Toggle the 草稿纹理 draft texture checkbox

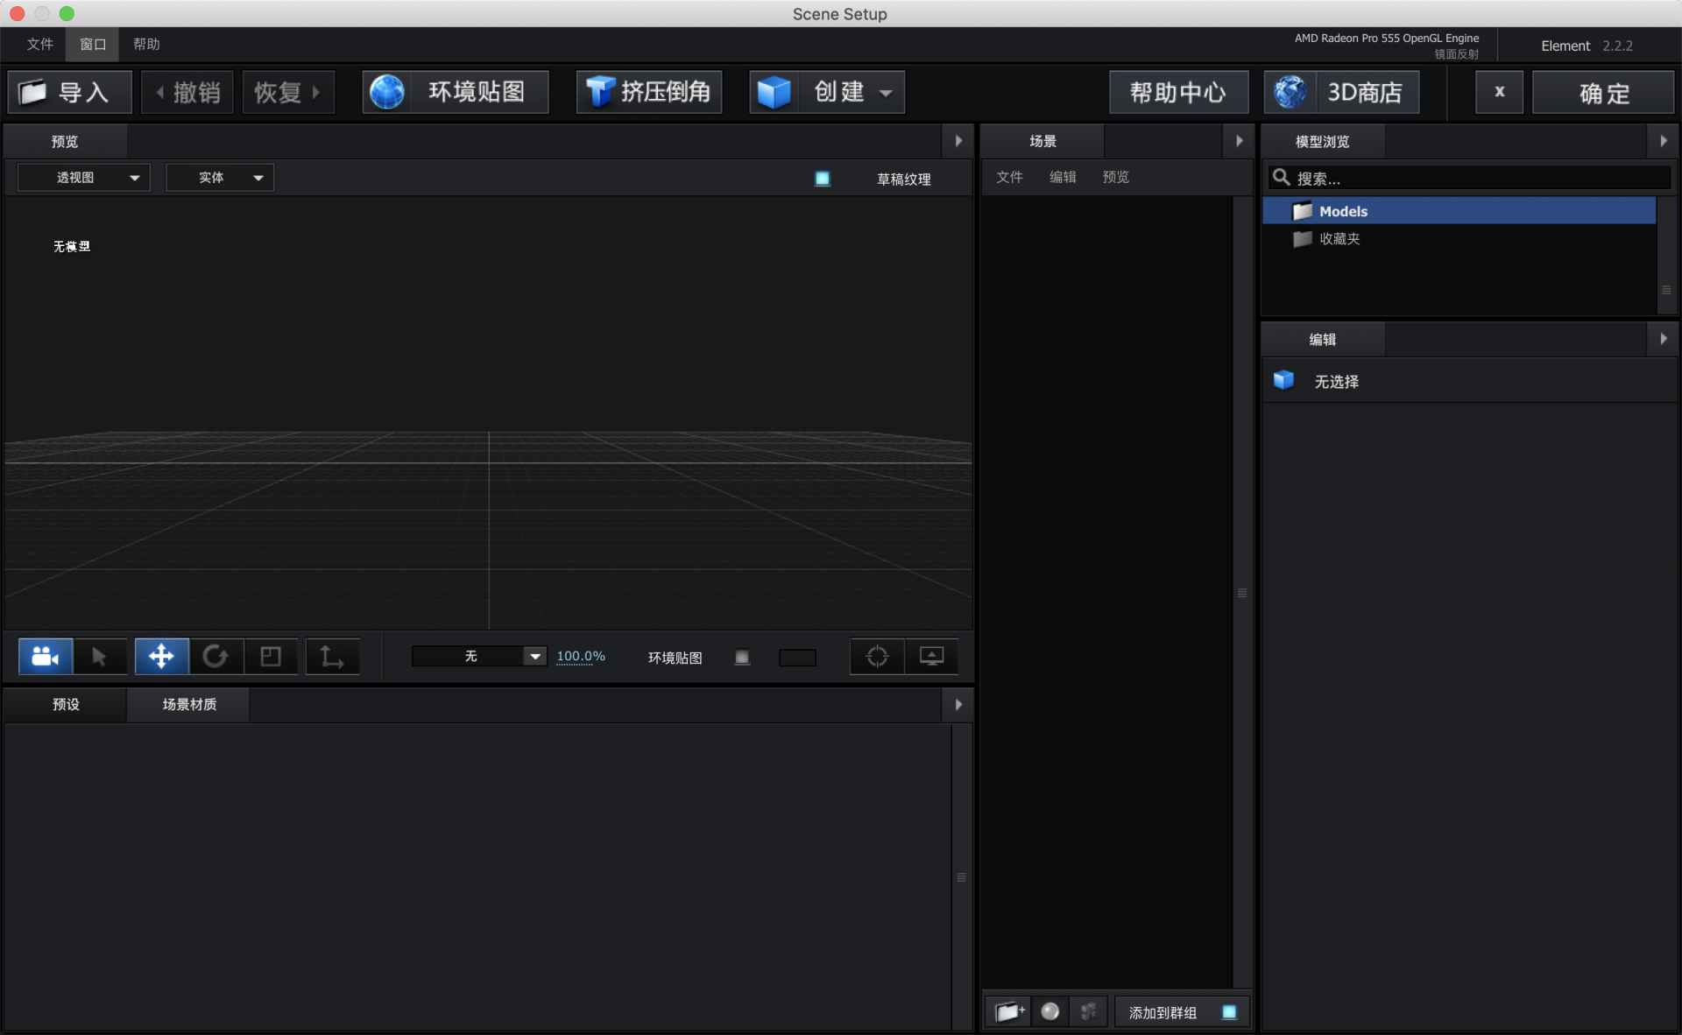click(823, 179)
